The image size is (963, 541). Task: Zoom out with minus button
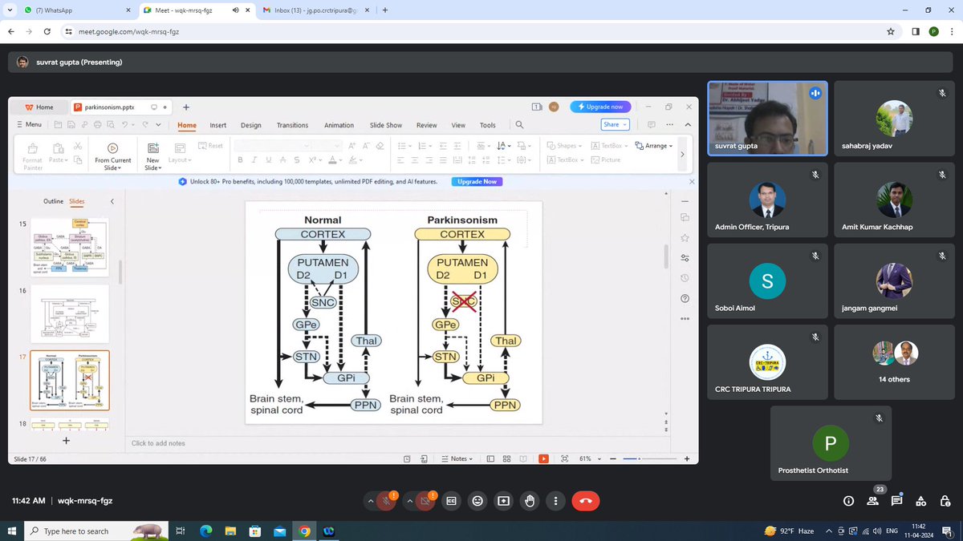point(615,458)
